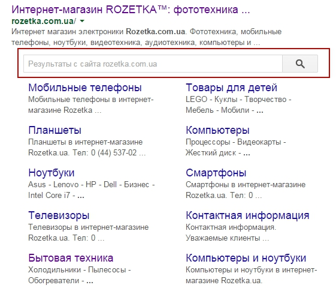Click description 'Компьютеры и ноутбуки в интернет-'
This screenshot has width=336, height=297.
click(x=252, y=270)
